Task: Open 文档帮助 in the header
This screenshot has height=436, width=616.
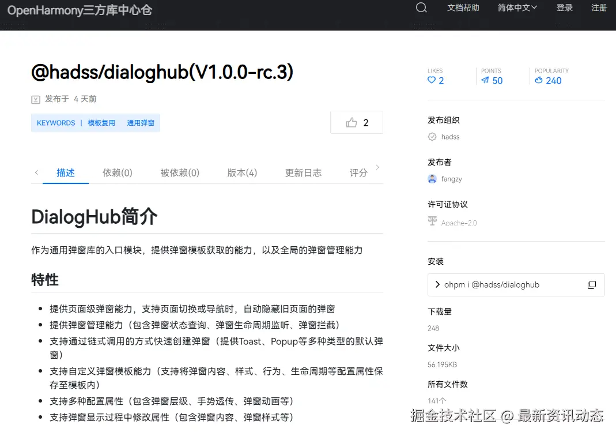Action: coord(463,7)
